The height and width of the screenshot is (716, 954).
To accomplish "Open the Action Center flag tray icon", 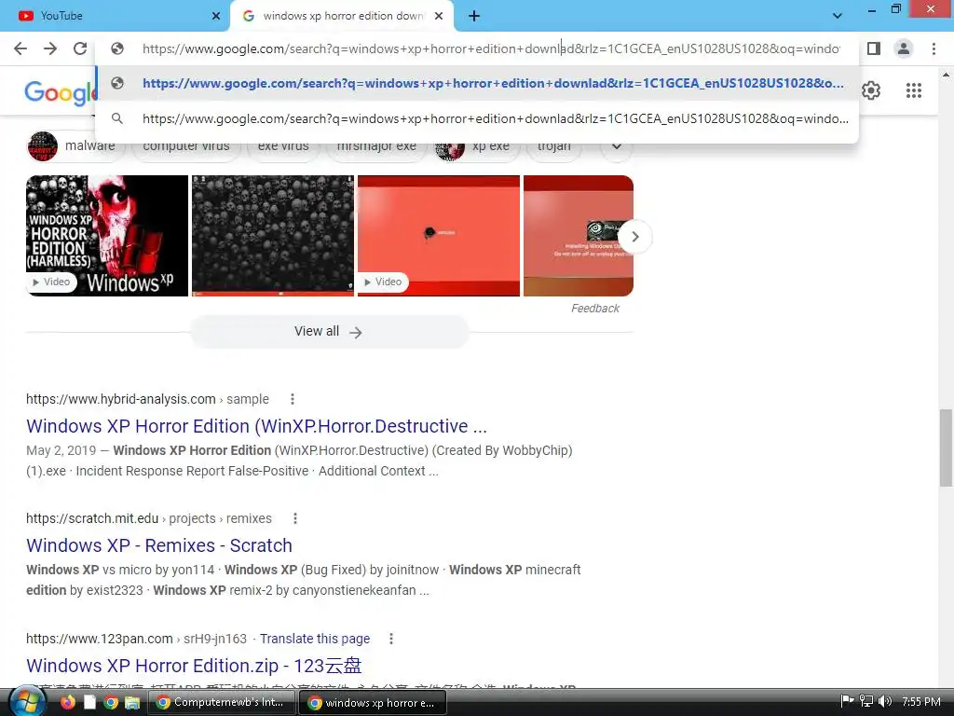I will pyautogui.click(x=847, y=701).
